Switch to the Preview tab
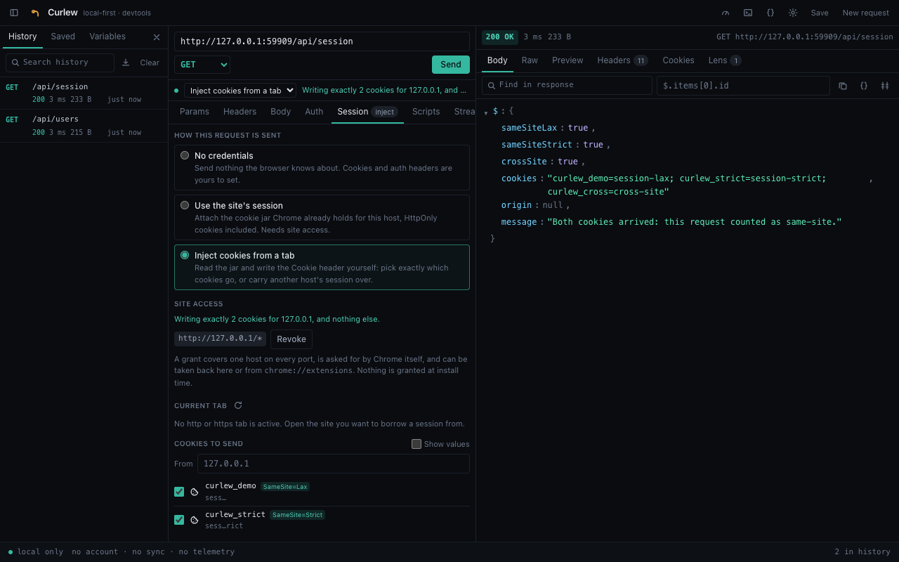This screenshot has width=899, height=562. (x=567, y=60)
